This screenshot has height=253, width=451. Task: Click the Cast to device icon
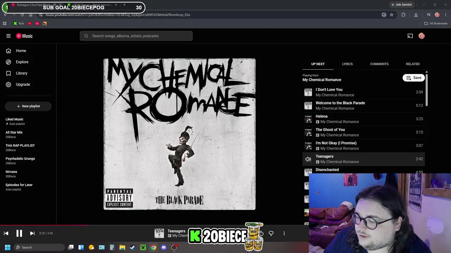[410, 36]
